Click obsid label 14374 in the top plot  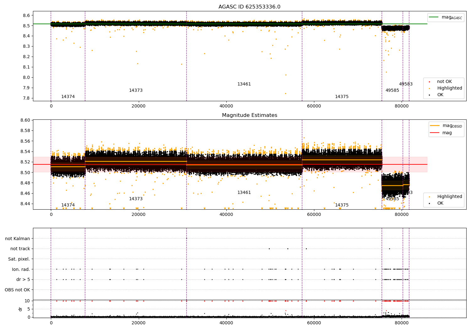pos(68,97)
